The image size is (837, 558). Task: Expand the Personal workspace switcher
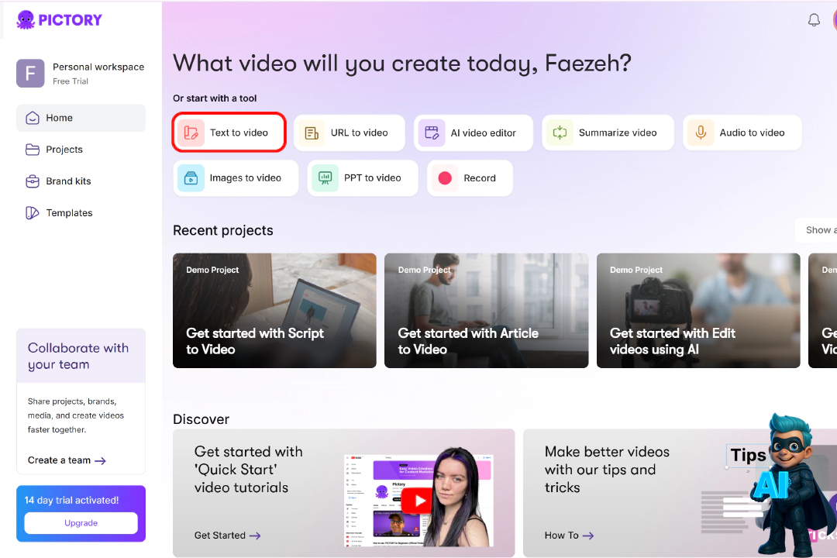[x=81, y=74]
